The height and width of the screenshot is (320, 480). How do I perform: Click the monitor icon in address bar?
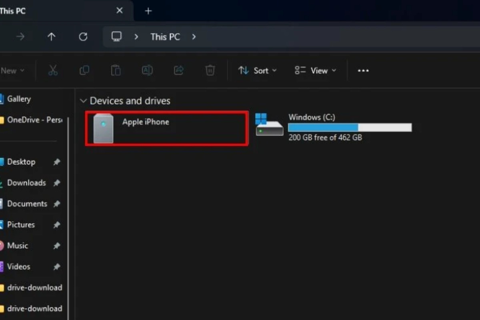click(x=116, y=37)
